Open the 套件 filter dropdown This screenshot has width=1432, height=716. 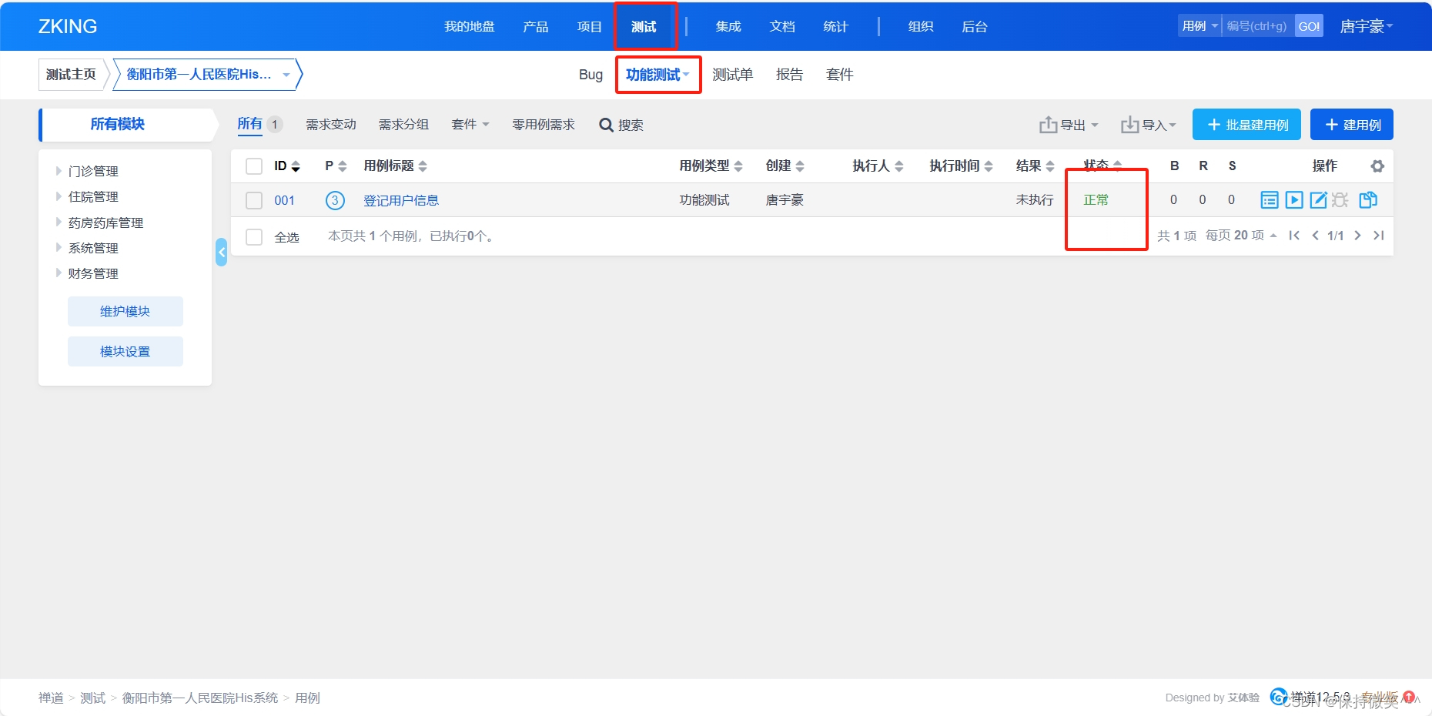(x=470, y=125)
